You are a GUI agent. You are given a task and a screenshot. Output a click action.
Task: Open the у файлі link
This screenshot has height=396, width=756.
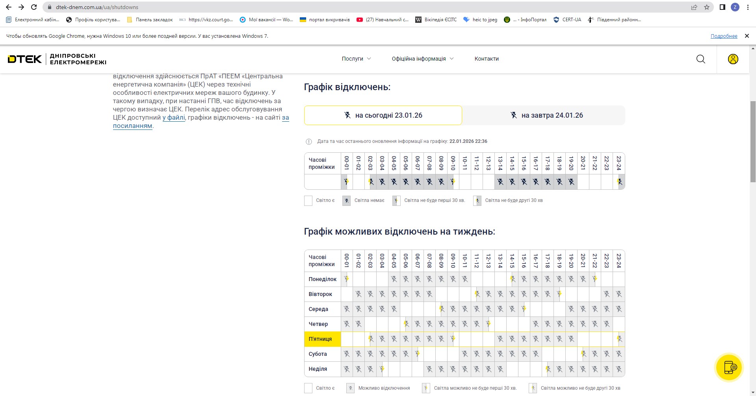pyautogui.click(x=174, y=117)
